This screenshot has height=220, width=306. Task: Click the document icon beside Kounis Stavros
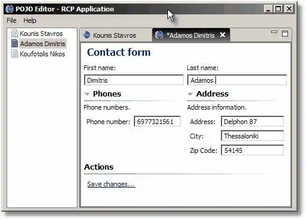coord(14,33)
